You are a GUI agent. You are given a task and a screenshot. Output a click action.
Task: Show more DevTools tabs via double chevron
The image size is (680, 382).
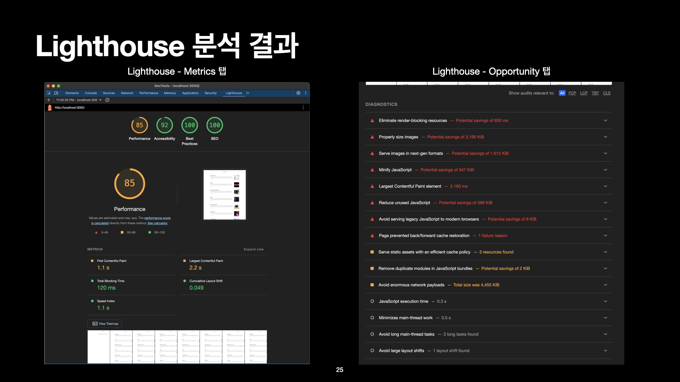(248, 93)
